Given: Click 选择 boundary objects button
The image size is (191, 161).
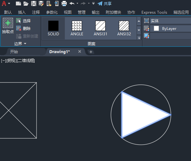Looking at the screenshot, I should [24, 21].
